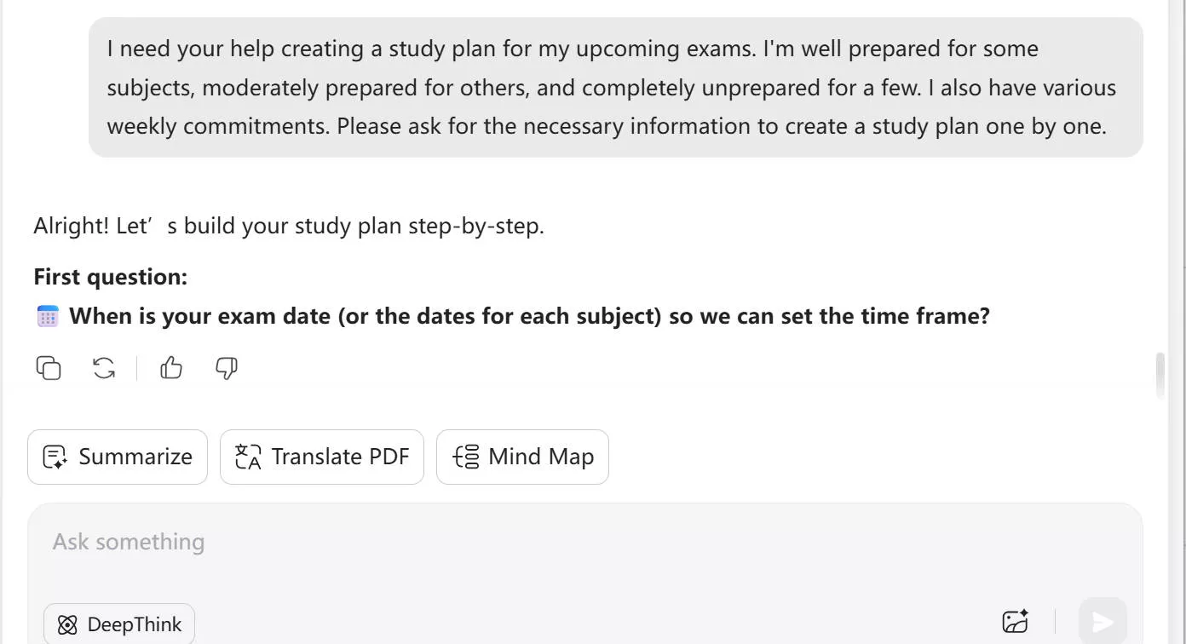Click the Mind Map diagram icon
This screenshot has width=1186, height=644.
[x=465, y=457]
